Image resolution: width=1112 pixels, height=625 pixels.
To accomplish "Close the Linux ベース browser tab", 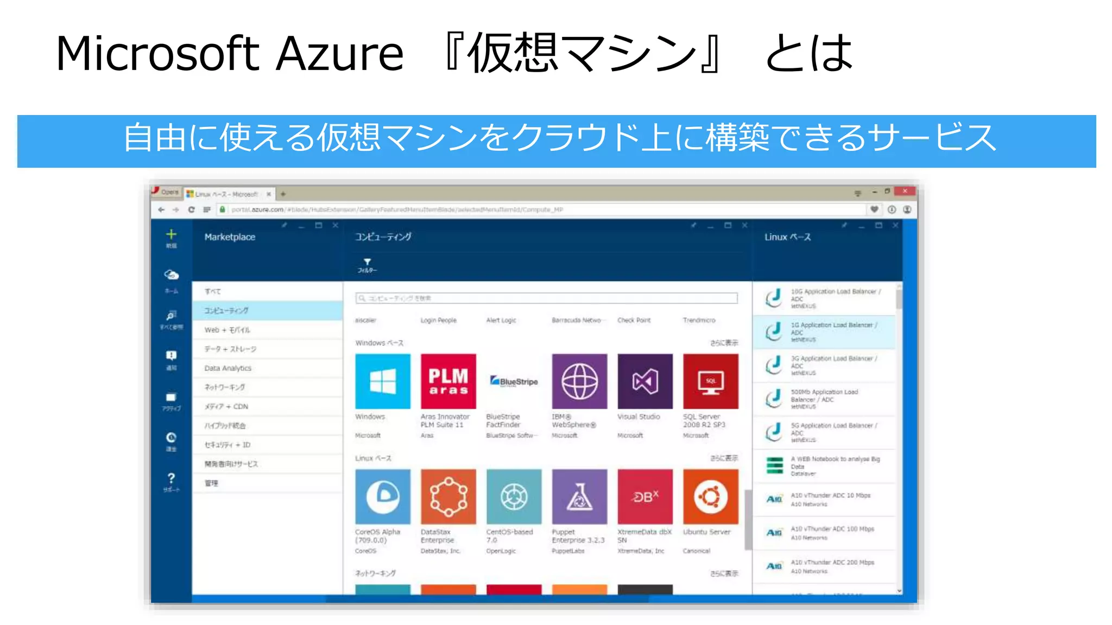I will [268, 194].
